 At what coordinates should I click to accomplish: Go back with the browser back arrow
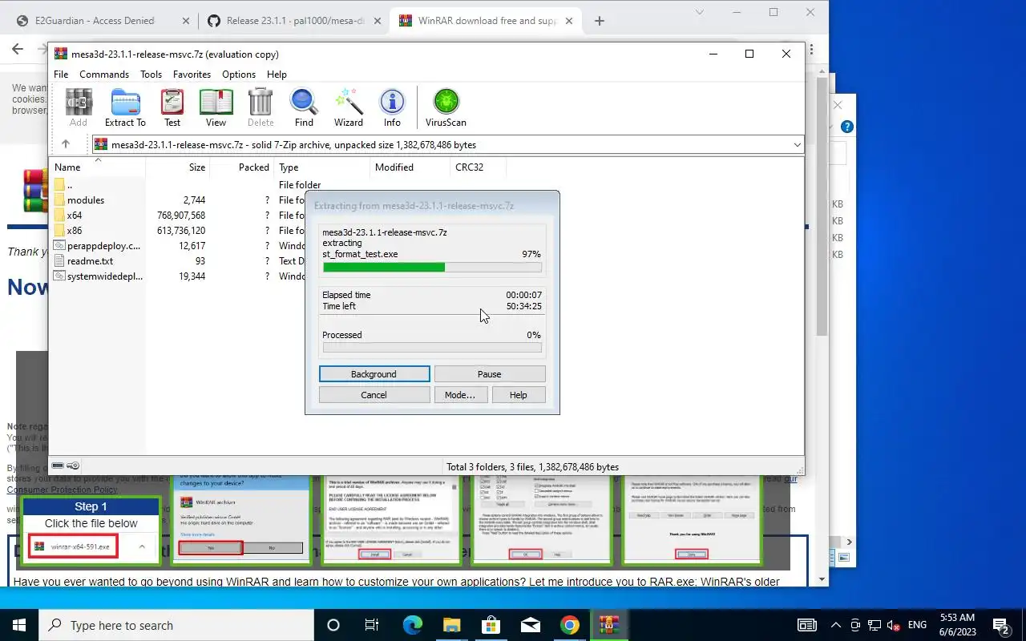pos(18,49)
